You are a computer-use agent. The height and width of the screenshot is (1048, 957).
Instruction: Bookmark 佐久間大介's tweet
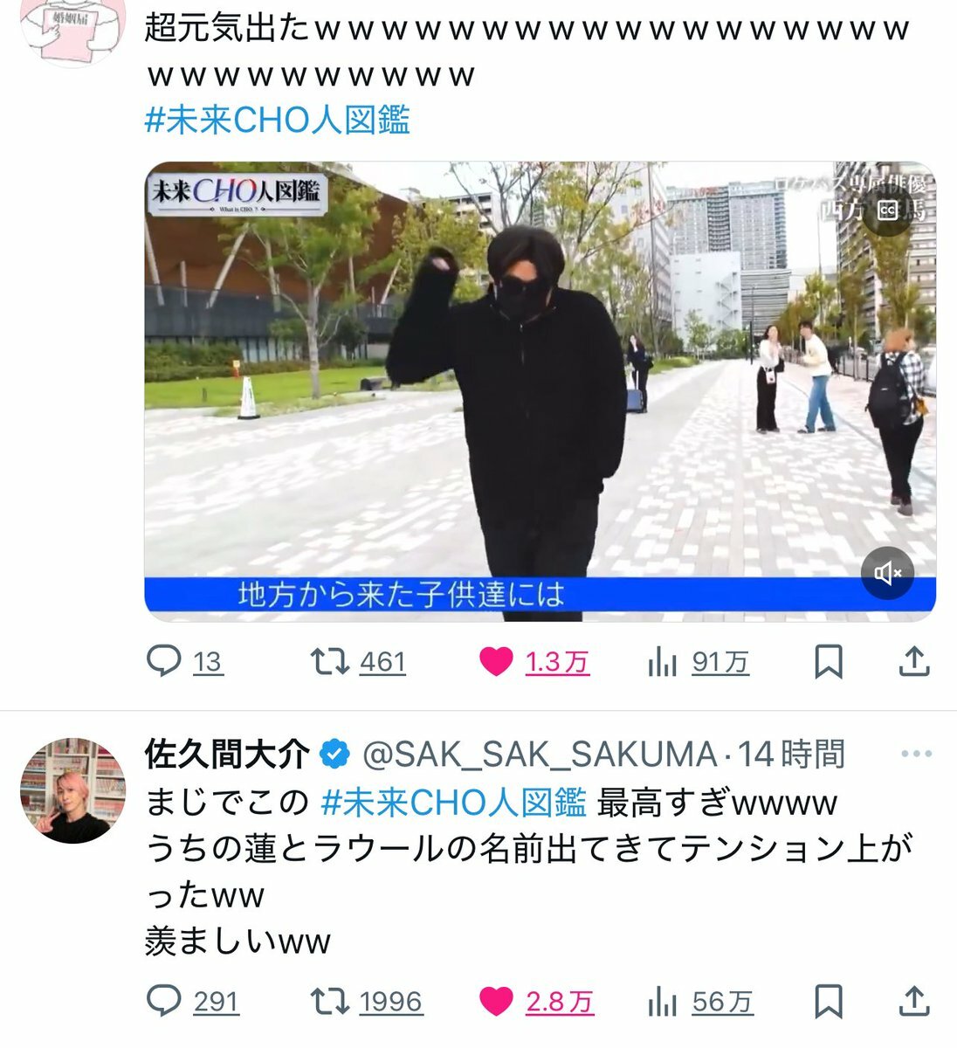[x=828, y=1001]
